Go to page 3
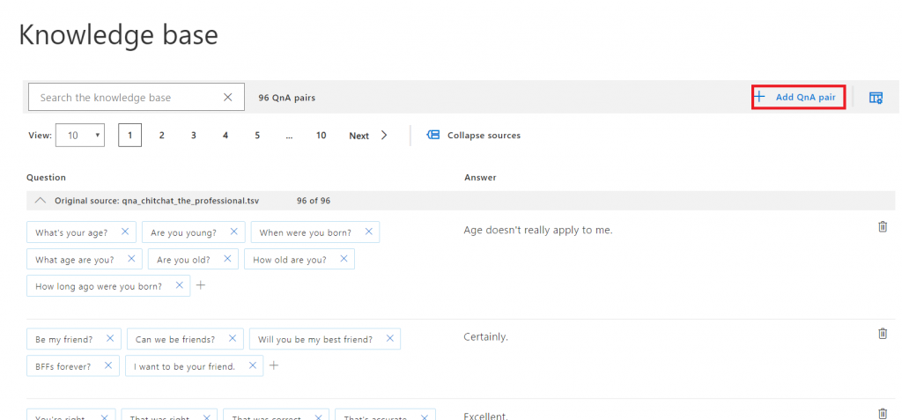Viewport: 902px width, 420px height. 193,136
